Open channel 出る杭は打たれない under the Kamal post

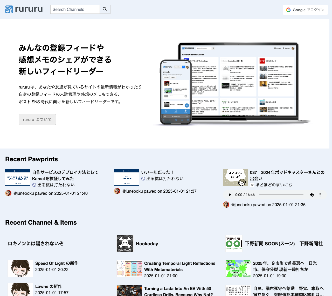(x=56, y=185)
